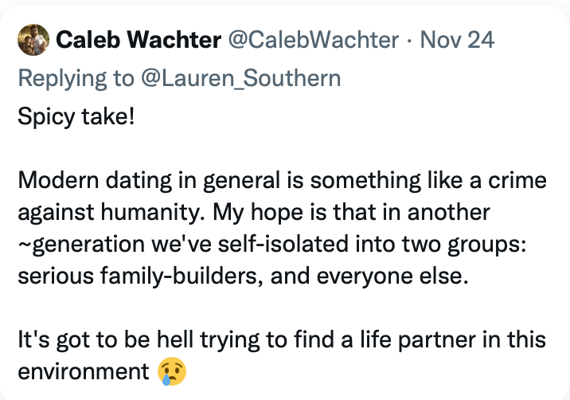
Task: Visit the @Lauren_Southern mention link
Action: (x=243, y=77)
